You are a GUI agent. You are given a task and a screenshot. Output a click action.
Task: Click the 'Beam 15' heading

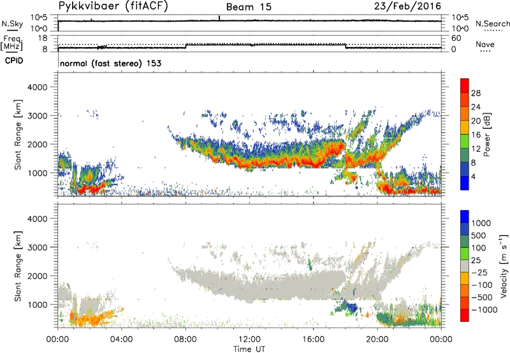pos(249,7)
